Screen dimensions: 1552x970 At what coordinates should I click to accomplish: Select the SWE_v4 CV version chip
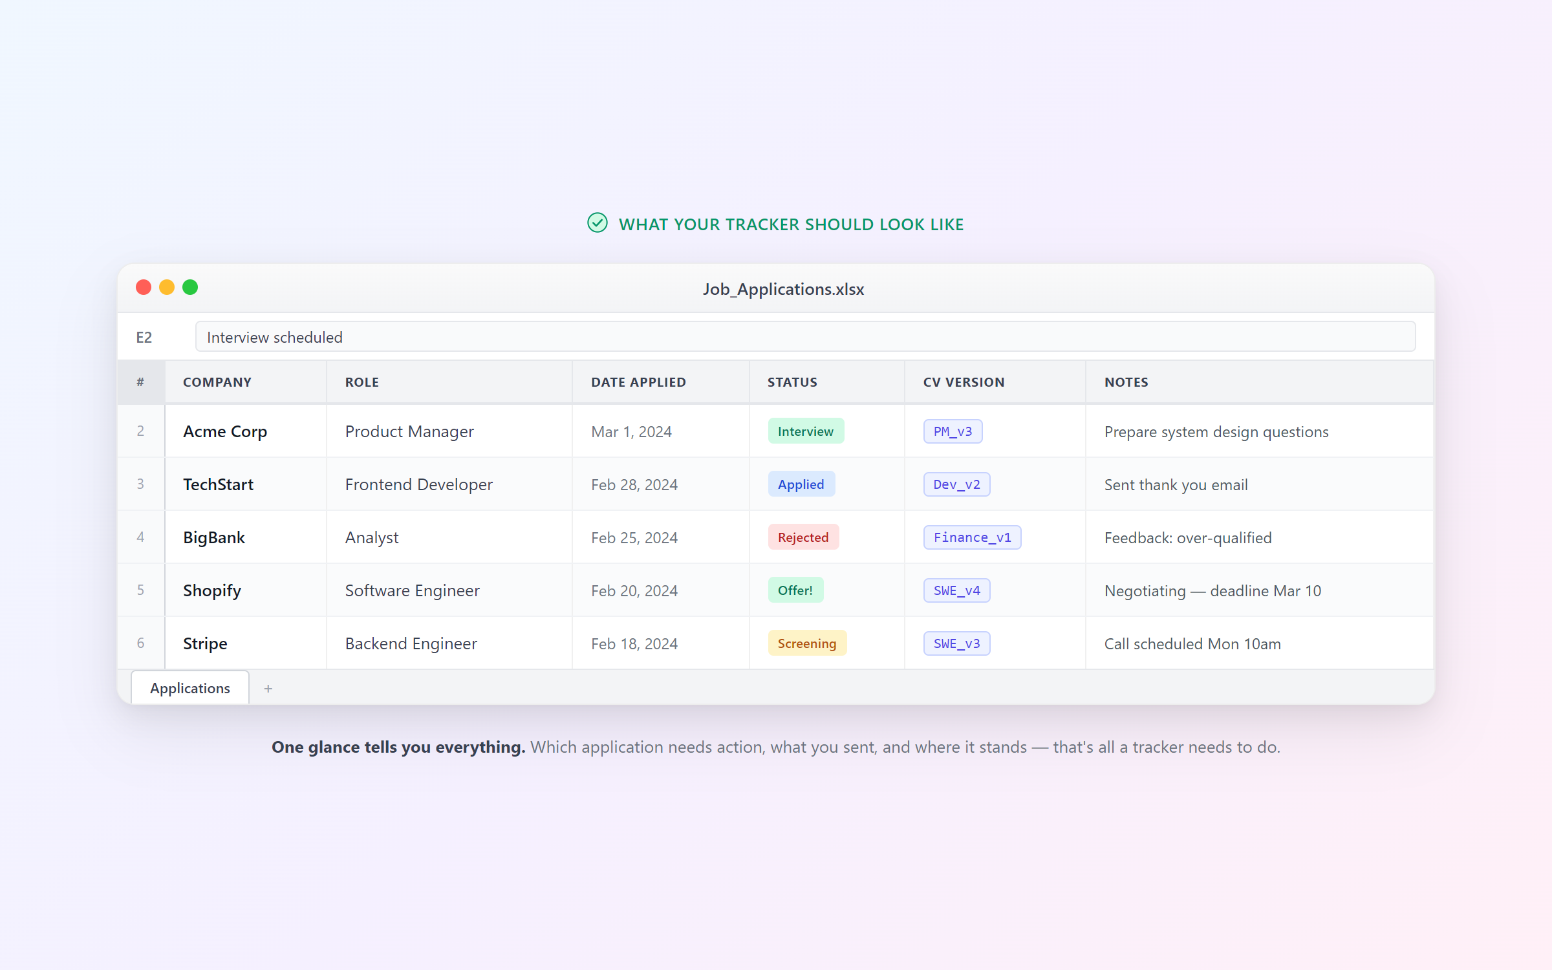click(x=956, y=590)
